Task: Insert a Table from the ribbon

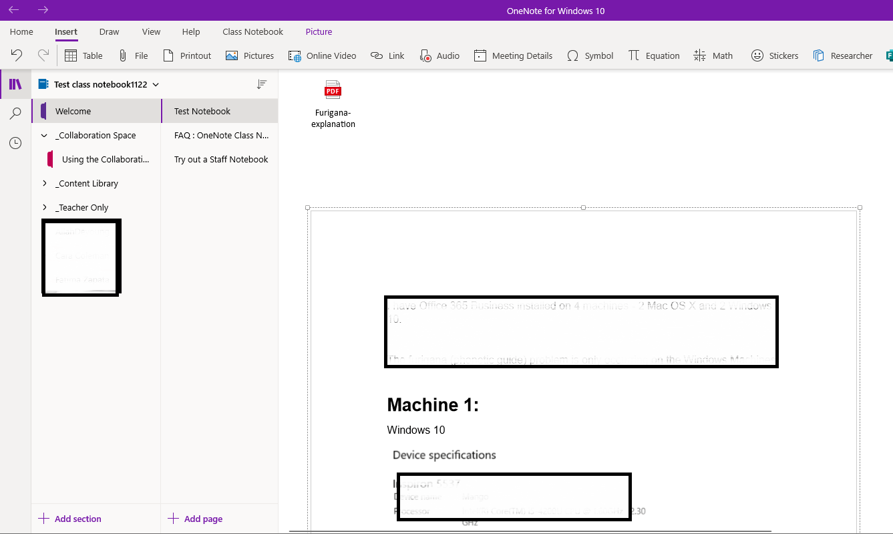Action: click(83, 55)
